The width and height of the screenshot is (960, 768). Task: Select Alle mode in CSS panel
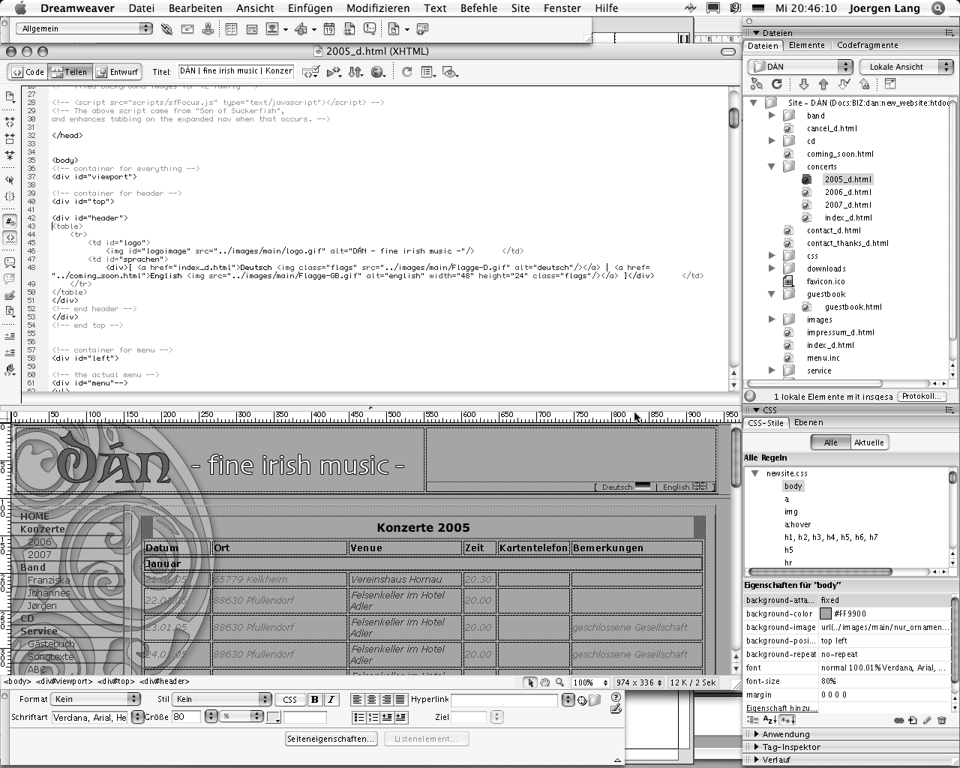(x=830, y=442)
